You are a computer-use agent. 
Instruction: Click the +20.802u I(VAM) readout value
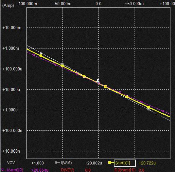click(94, 163)
